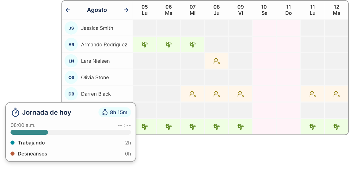
Task: Click Lars Nielsen's absence icon on Thursday 08
Action: coord(217,61)
